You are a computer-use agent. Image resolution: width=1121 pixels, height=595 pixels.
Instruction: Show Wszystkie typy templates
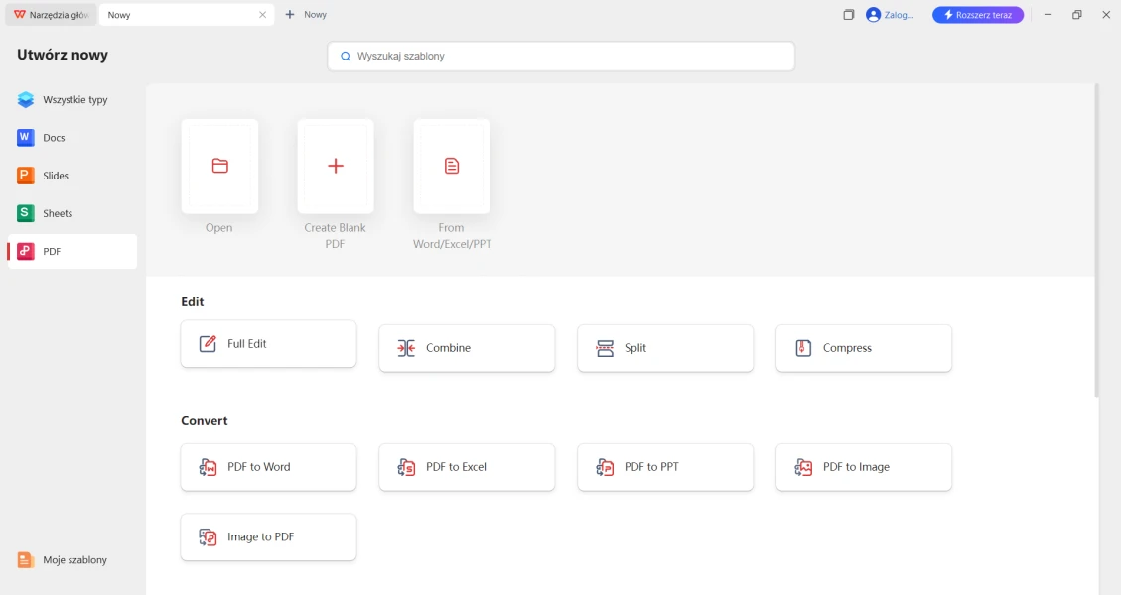pyautogui.click(x=74, y=100)
